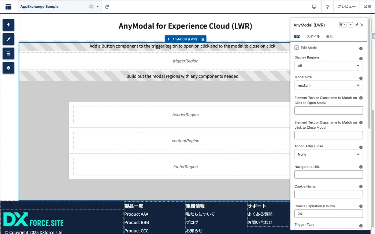Switch to the スタイル tab

pos(313,37)
